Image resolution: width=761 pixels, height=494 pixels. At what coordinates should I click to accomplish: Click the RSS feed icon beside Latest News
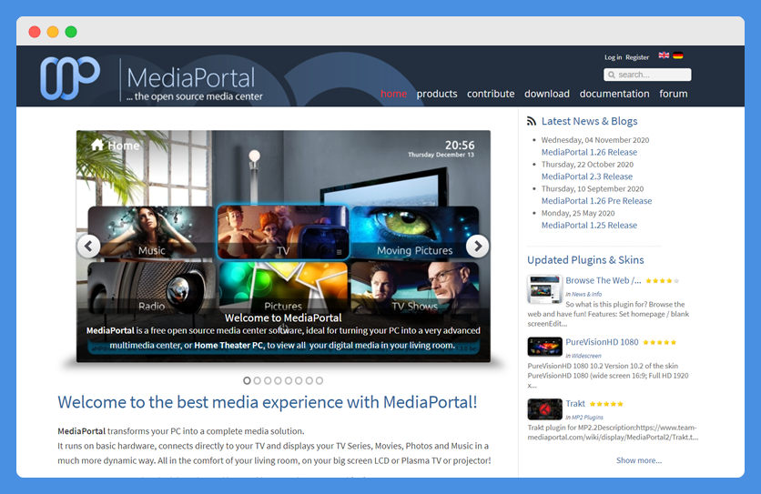pos(532,121)
